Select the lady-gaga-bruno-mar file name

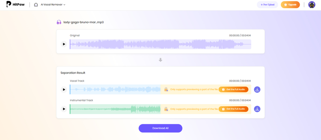tap(83, 22)
